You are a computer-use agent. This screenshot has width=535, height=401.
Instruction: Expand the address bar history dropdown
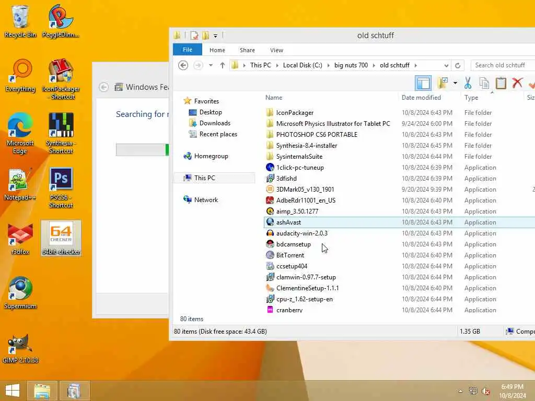(x=446, y=65)
